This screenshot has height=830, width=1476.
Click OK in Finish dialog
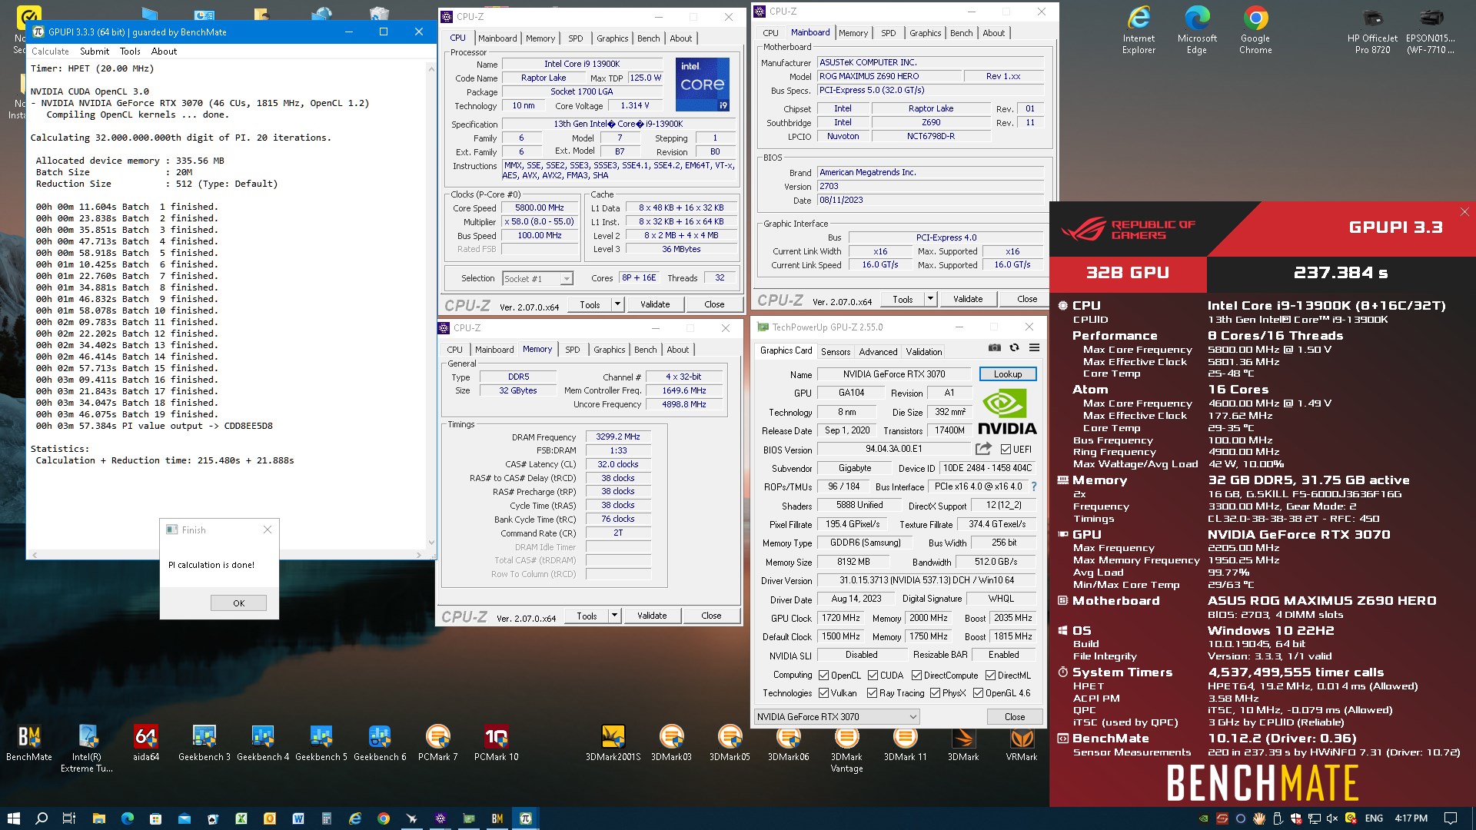click(x=238, y=603)
